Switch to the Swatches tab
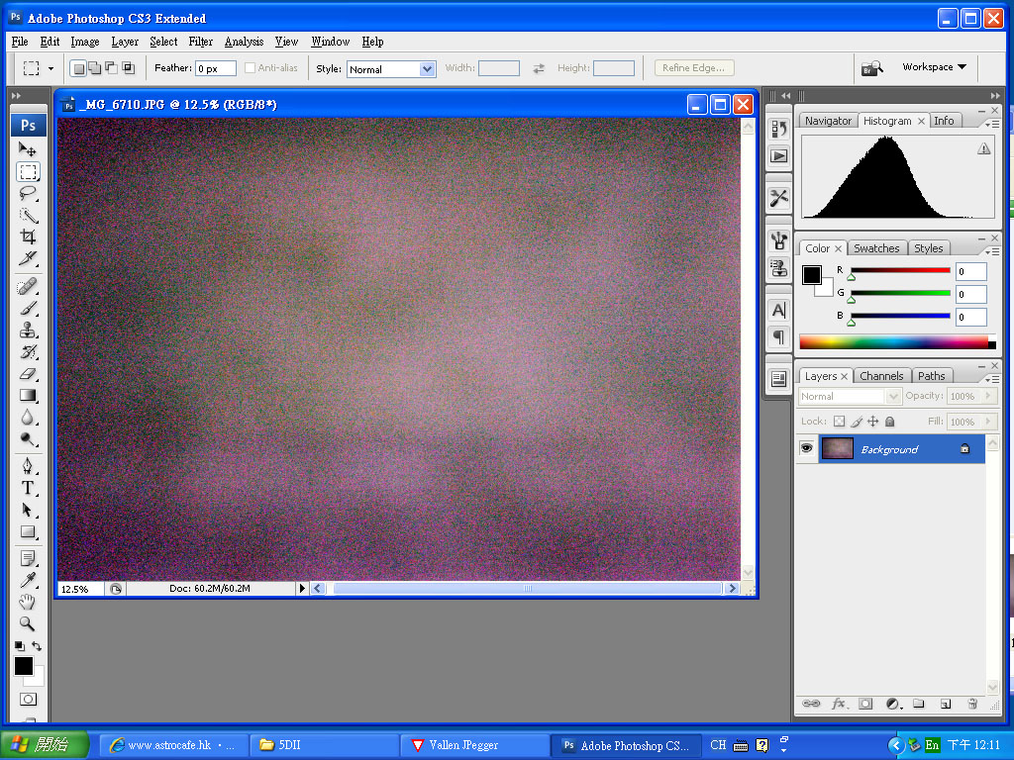The height and width of the screenshot is (760, 1014). [x=876, y=248]
